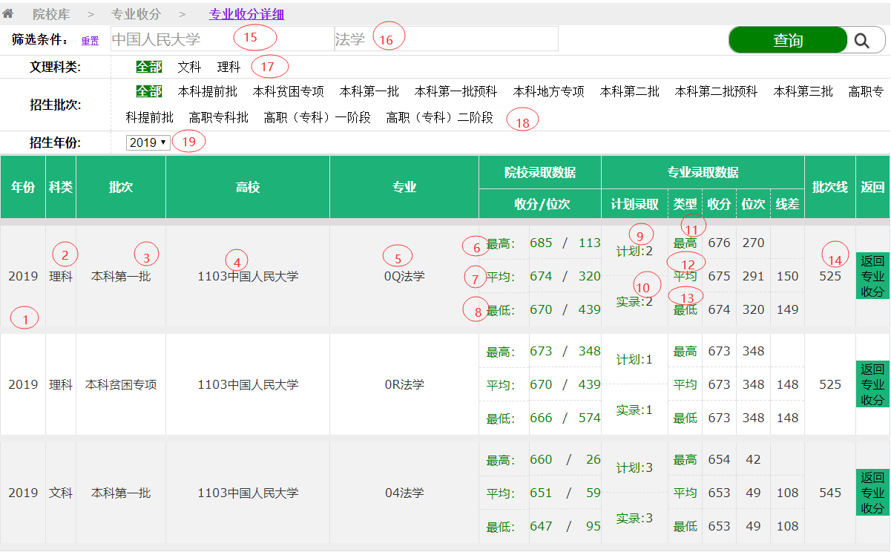Go to 专业收分 breadcrumb page
The width and height of the screenshot is (891, 552).
136,14
